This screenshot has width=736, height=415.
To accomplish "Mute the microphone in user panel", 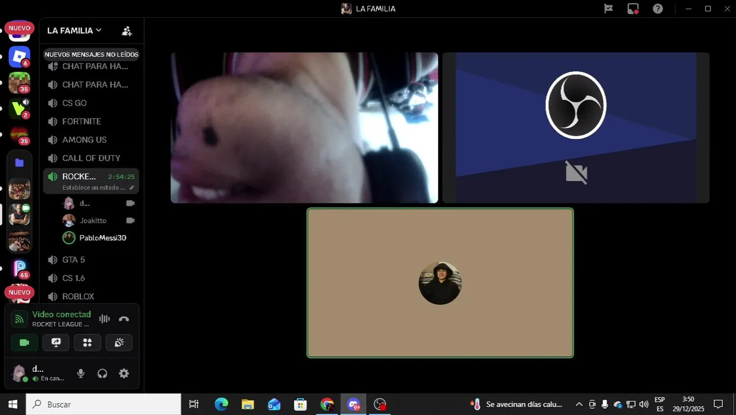I will (81, 373).
